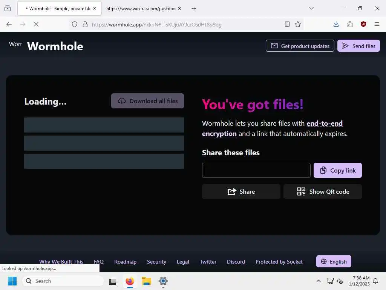The height and width of the screenshot is (290, 386).
Task: Click the URL address bar
Action: click(186, 25)
